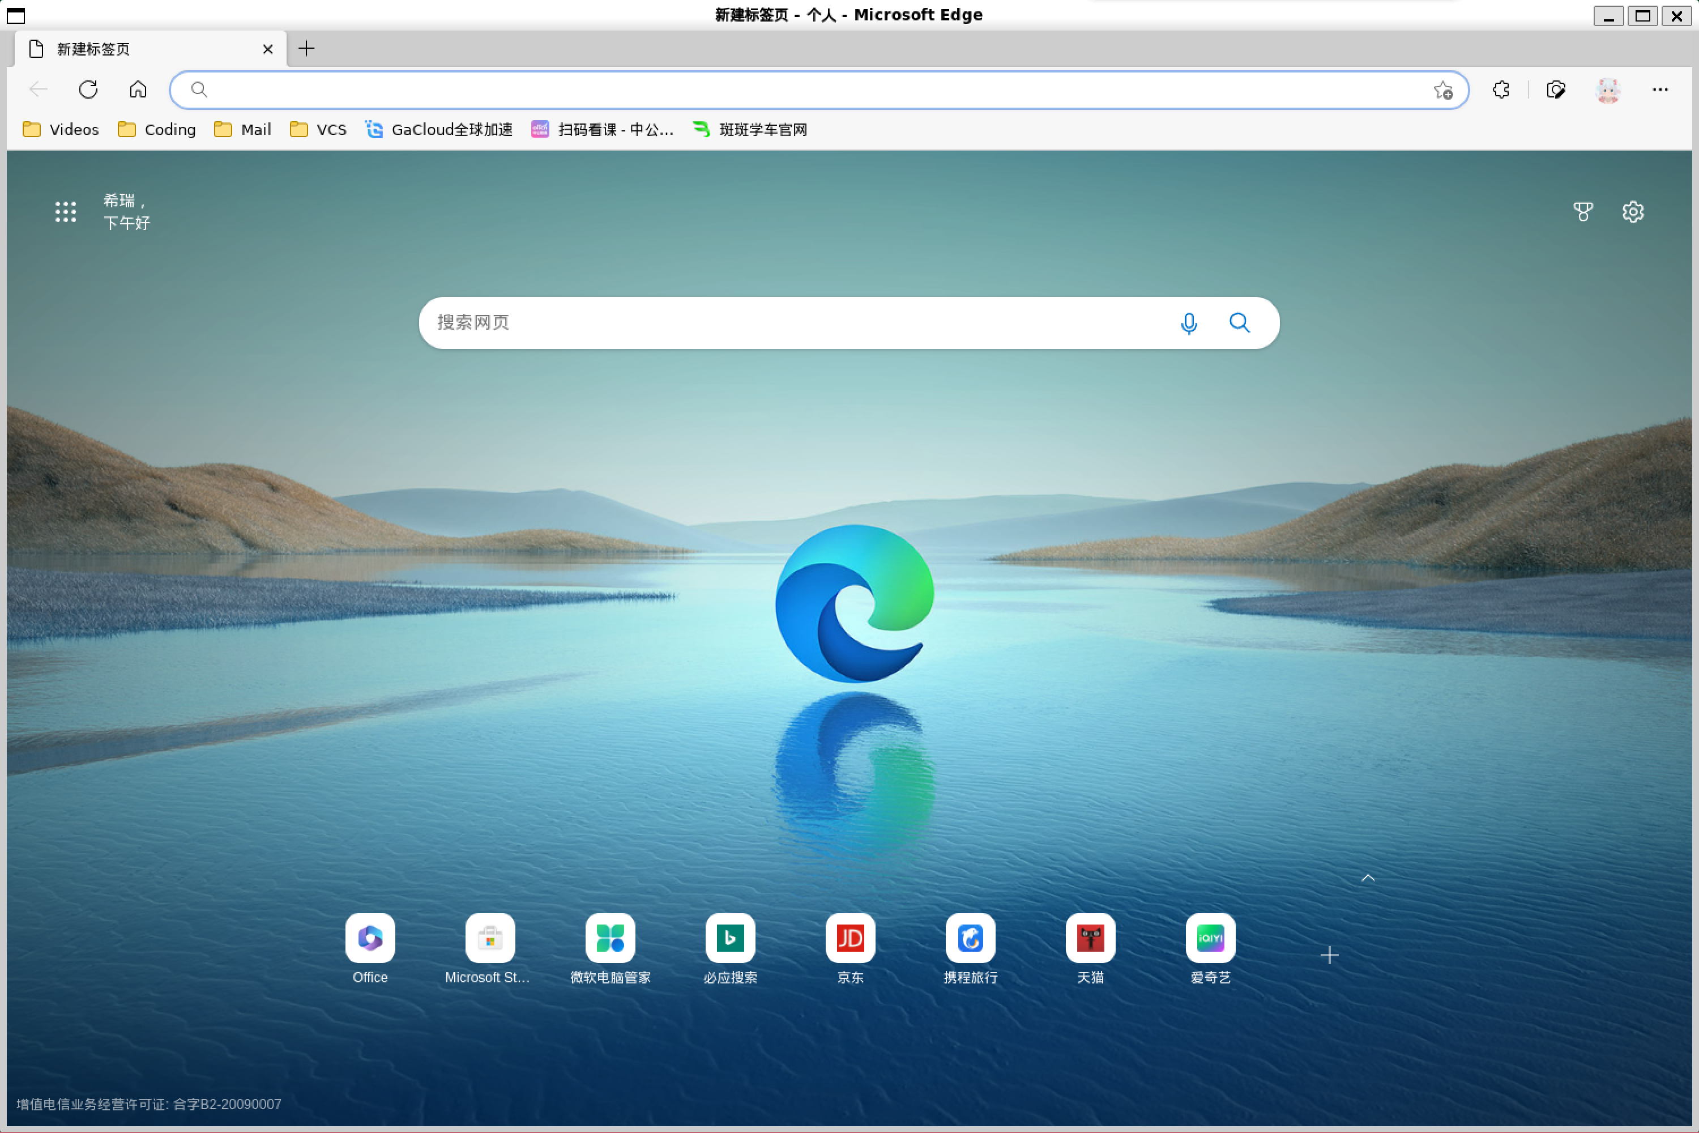Collapse quick links with chevron arrow

(1368, 878)
